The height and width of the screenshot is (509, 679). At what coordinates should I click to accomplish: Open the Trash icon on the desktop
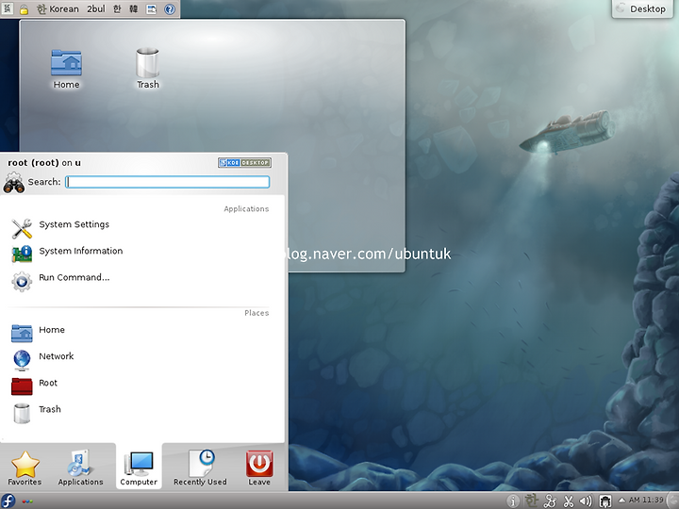tap(148, 69)
